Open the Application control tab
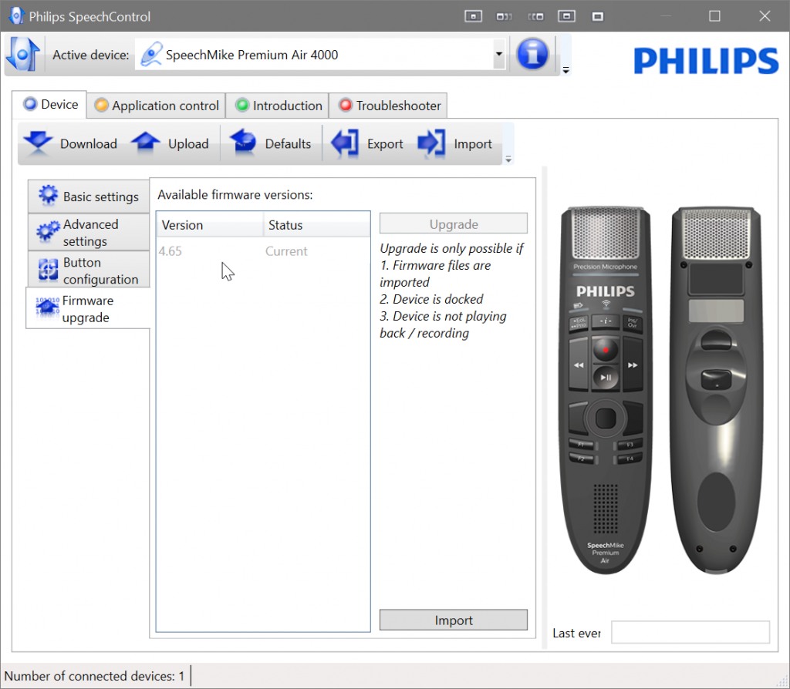Image resolution: width=790 pixels, height=689 pixels. click(157, 106)
